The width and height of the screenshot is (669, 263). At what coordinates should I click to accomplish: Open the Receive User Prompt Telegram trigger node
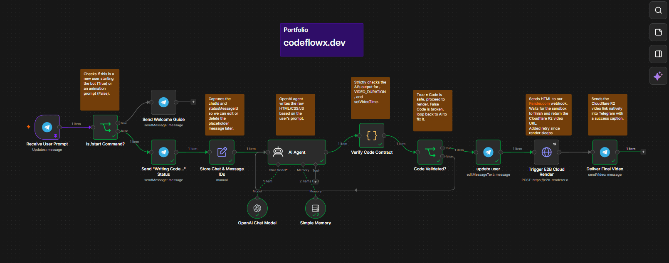coord(47,127)
